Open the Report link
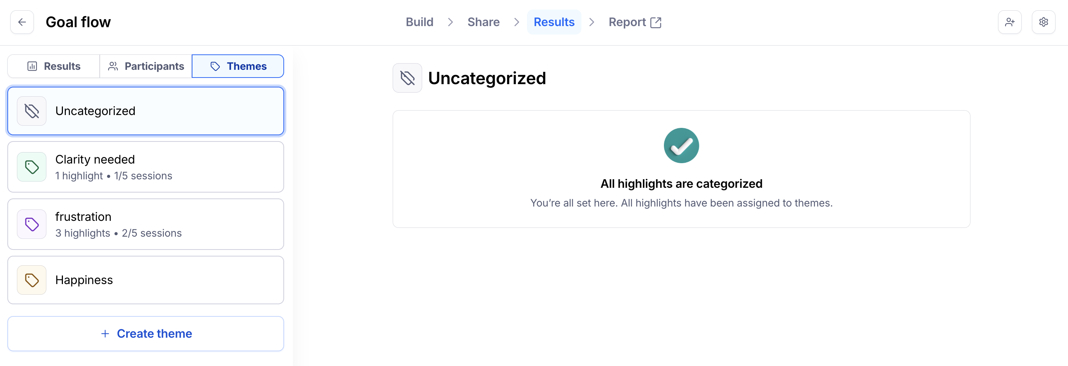The height and width of the screenshot is (366, 1068). pos(627,22)
